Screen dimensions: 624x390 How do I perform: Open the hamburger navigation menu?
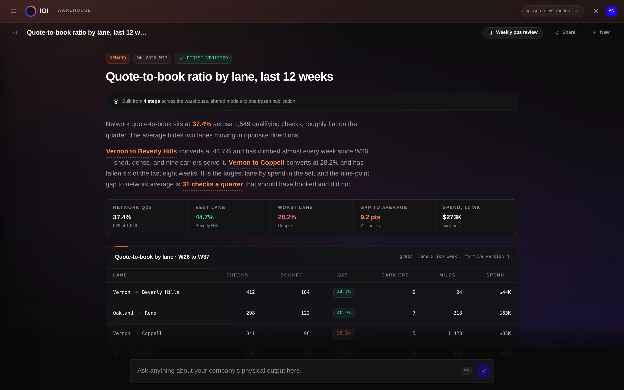pos(14,11)
